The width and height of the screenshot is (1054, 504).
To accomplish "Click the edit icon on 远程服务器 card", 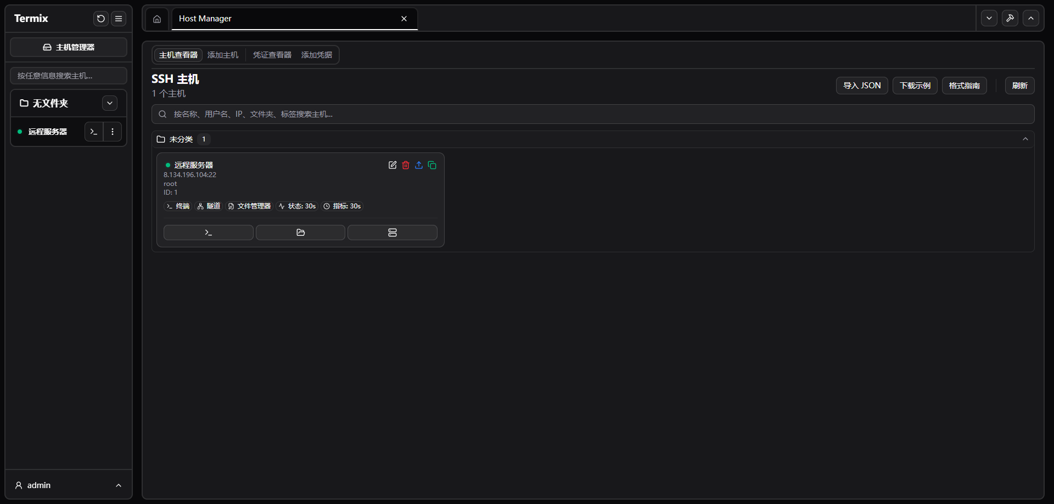I will [393, 165].
